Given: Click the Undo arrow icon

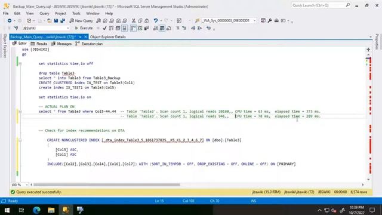Looking at the screenshot, I should (155, 21).
